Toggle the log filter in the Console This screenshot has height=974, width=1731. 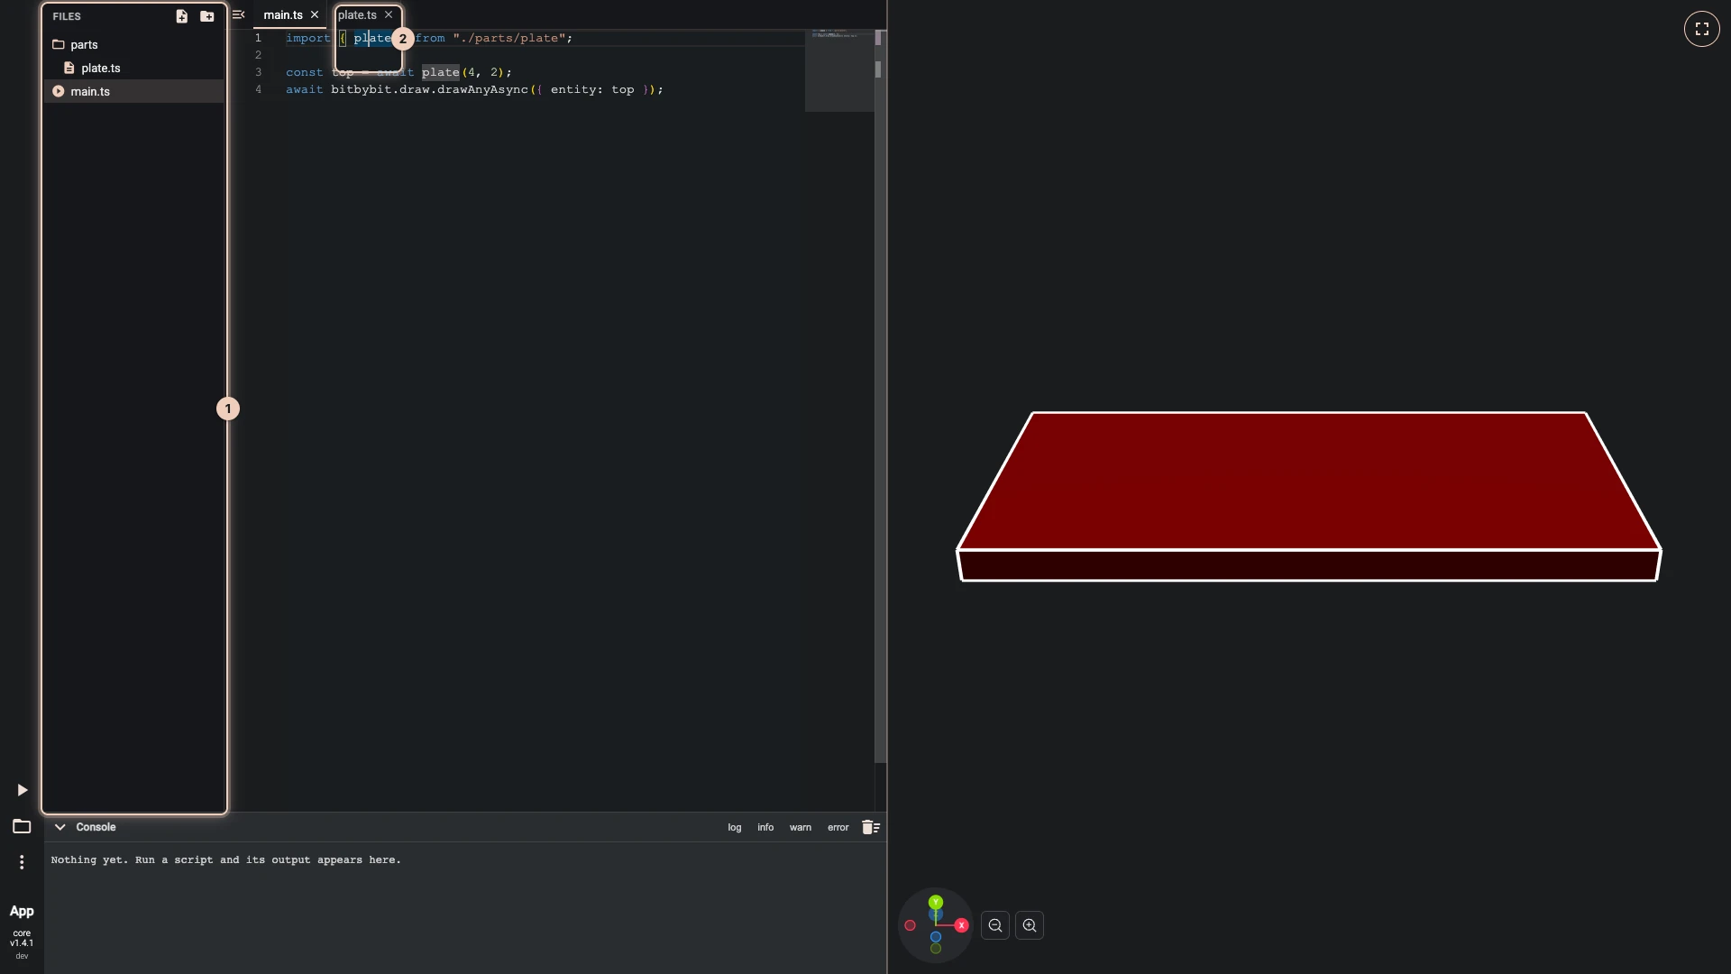point(735,827)
